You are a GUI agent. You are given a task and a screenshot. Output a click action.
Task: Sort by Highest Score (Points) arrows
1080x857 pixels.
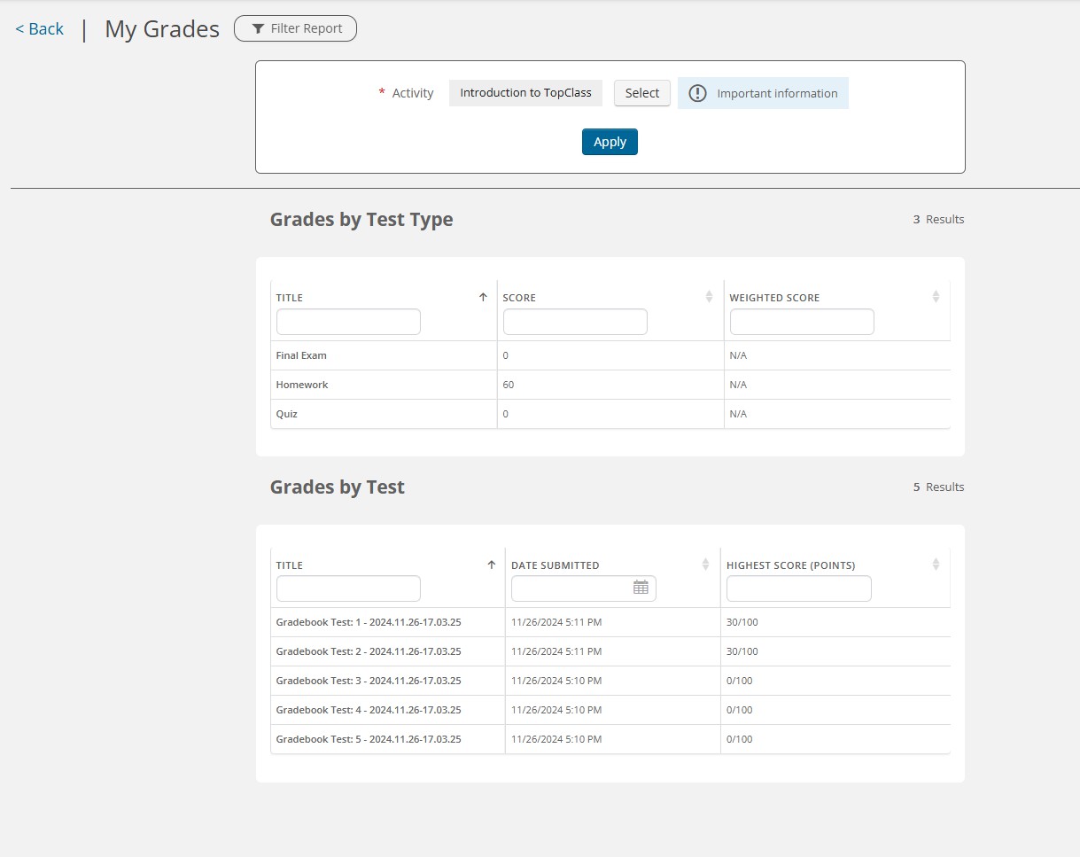pyautogui.click(x=936, y=565)
